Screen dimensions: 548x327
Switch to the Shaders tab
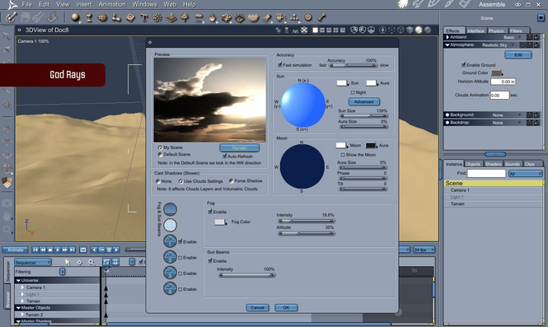[x=493, y=164]
